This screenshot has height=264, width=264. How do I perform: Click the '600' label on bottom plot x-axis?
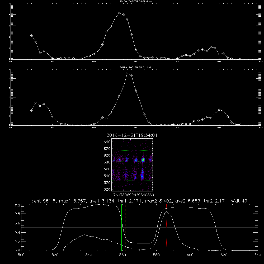pyautogui.click(x=190, y=255)
